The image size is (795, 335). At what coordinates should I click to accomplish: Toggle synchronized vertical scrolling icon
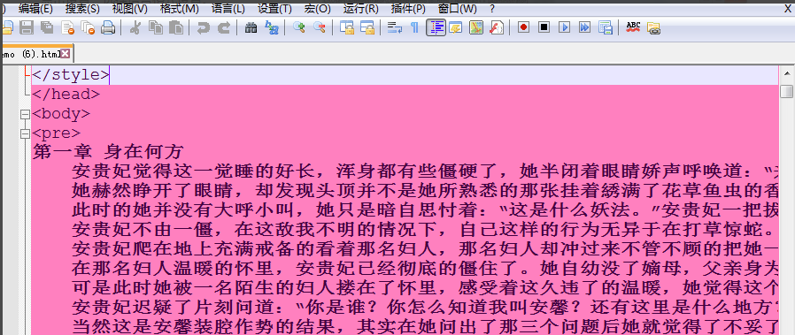click(x=347, y=27)
